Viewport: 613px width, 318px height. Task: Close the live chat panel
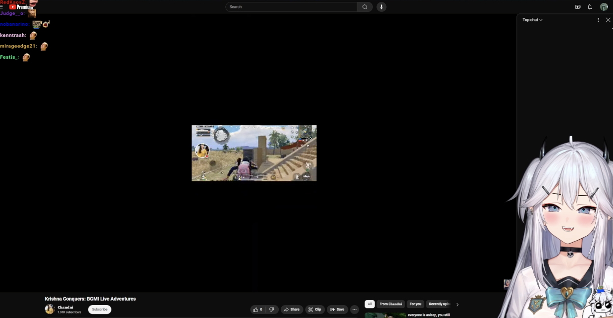[x=608, y=20]
